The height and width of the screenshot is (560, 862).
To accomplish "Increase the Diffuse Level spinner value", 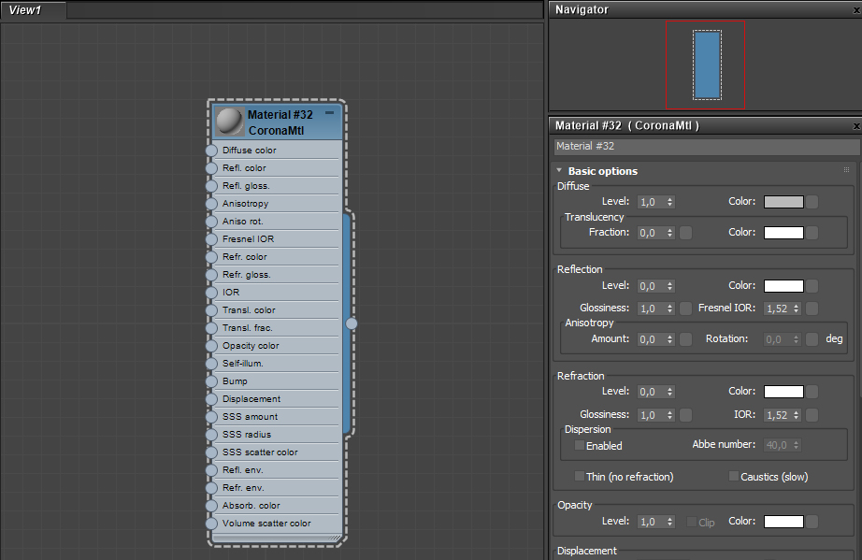I will pyautogui.click(x=670, y=198).
